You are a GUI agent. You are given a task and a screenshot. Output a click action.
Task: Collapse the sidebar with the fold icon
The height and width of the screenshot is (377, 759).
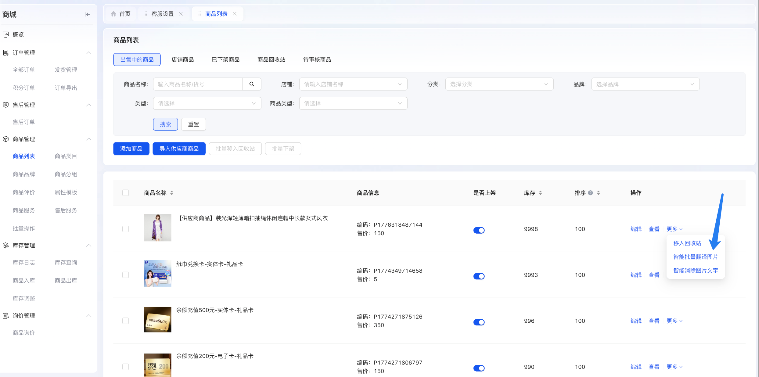pos(87,14)
